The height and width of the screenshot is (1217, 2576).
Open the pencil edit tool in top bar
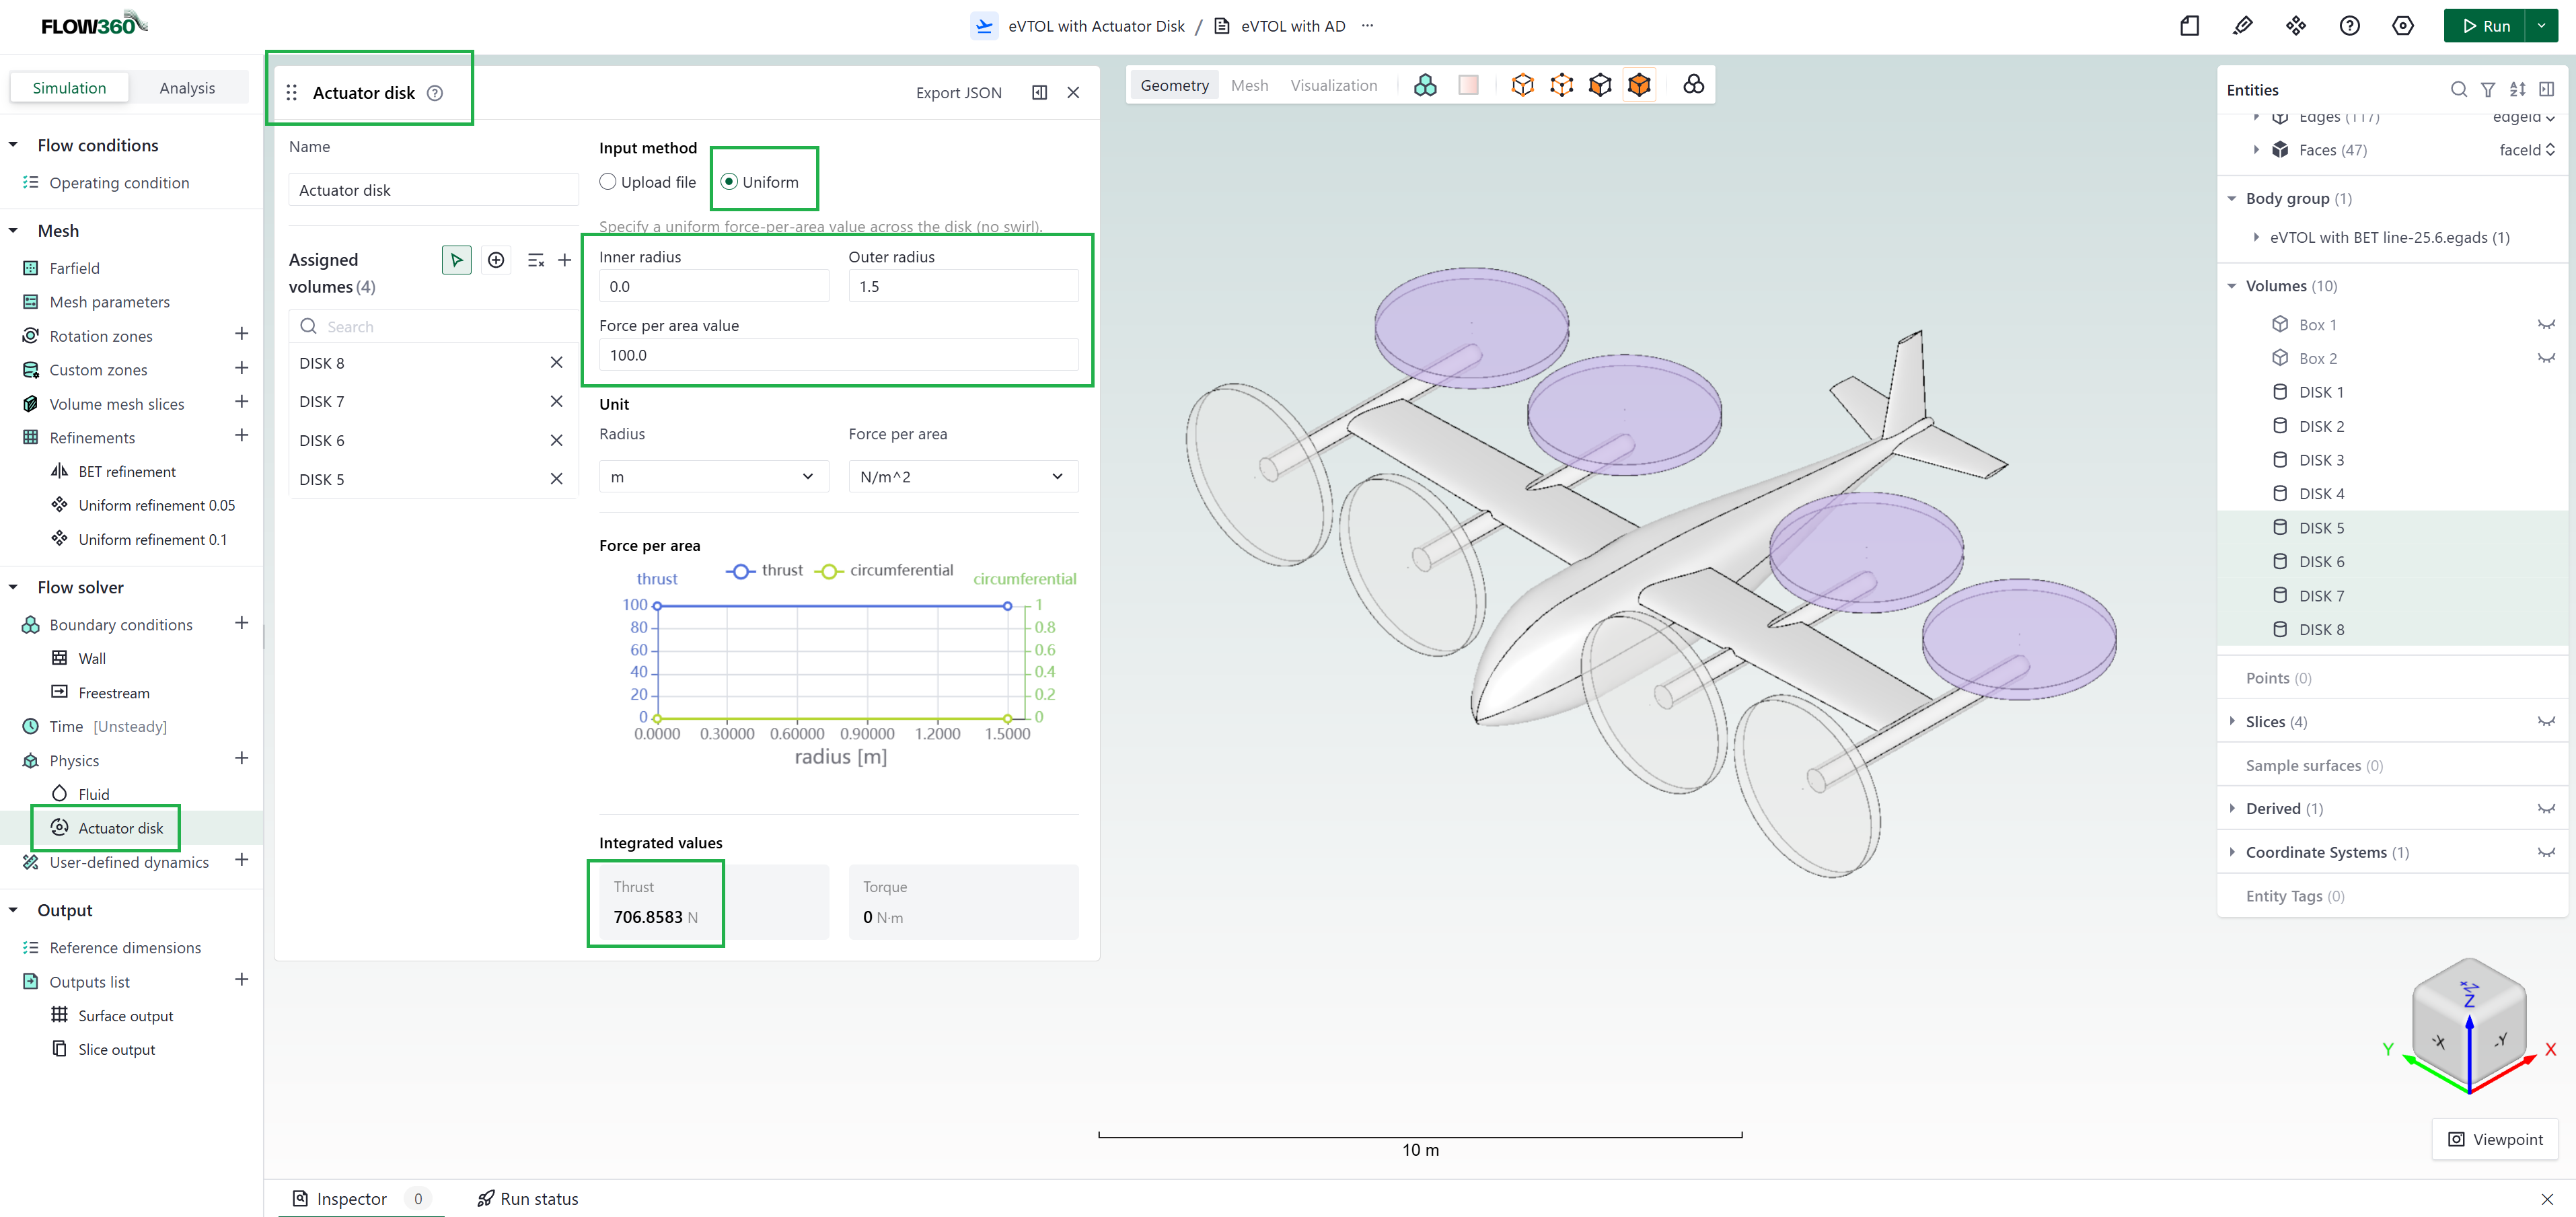click(x=2243, y=26)
